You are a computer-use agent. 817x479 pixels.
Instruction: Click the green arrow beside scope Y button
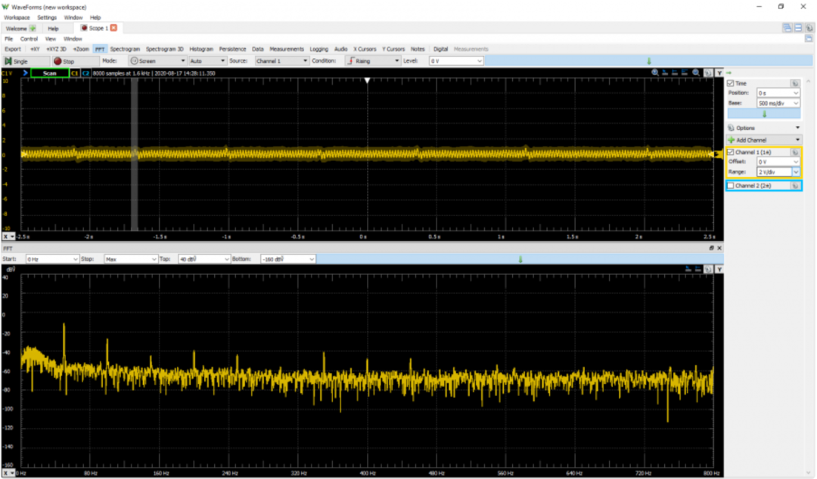[x=729, y=73]
